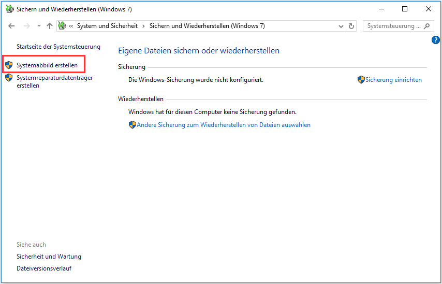Minimize the Sichern und Wiederherstellen window
The height and width of the screenshot is (284, 442).
tap(381, 9)
